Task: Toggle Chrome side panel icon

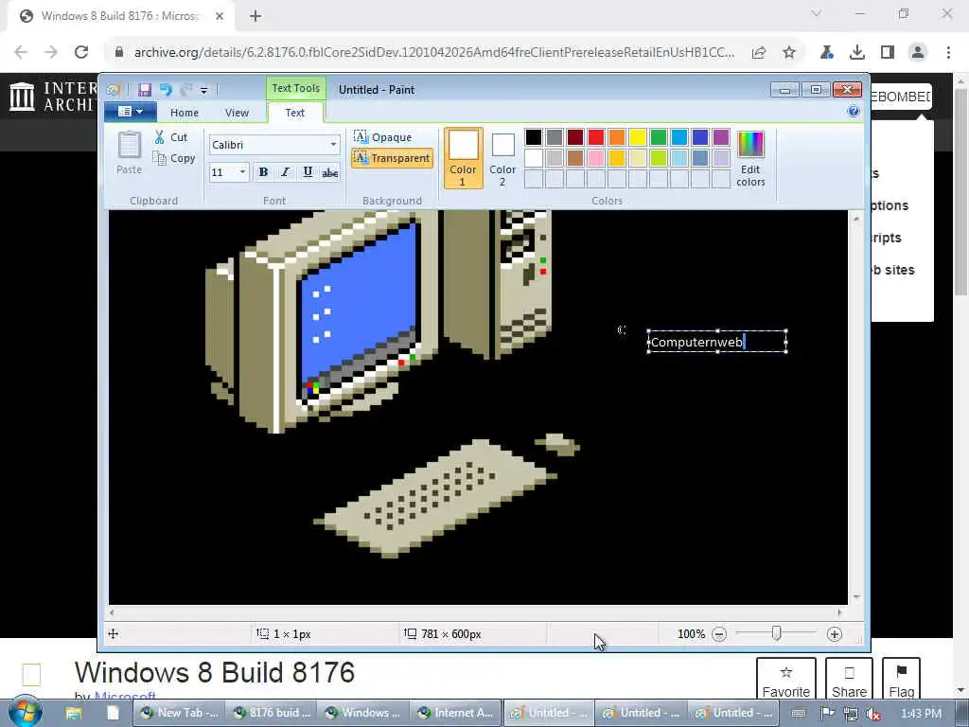Action: tap(888, 53)
